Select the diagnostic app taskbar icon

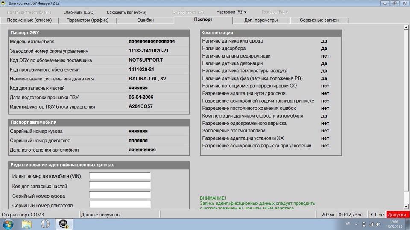[x=64, y=224]
